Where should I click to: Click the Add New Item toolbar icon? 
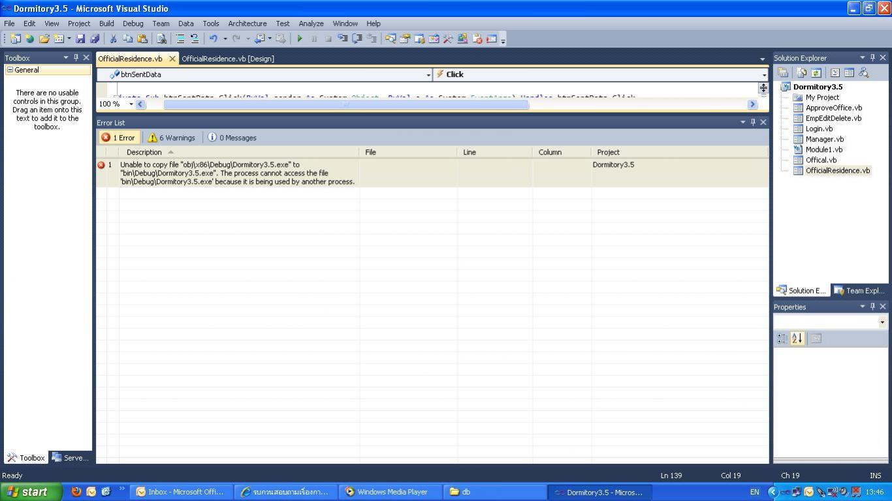(x=59, y=38)
